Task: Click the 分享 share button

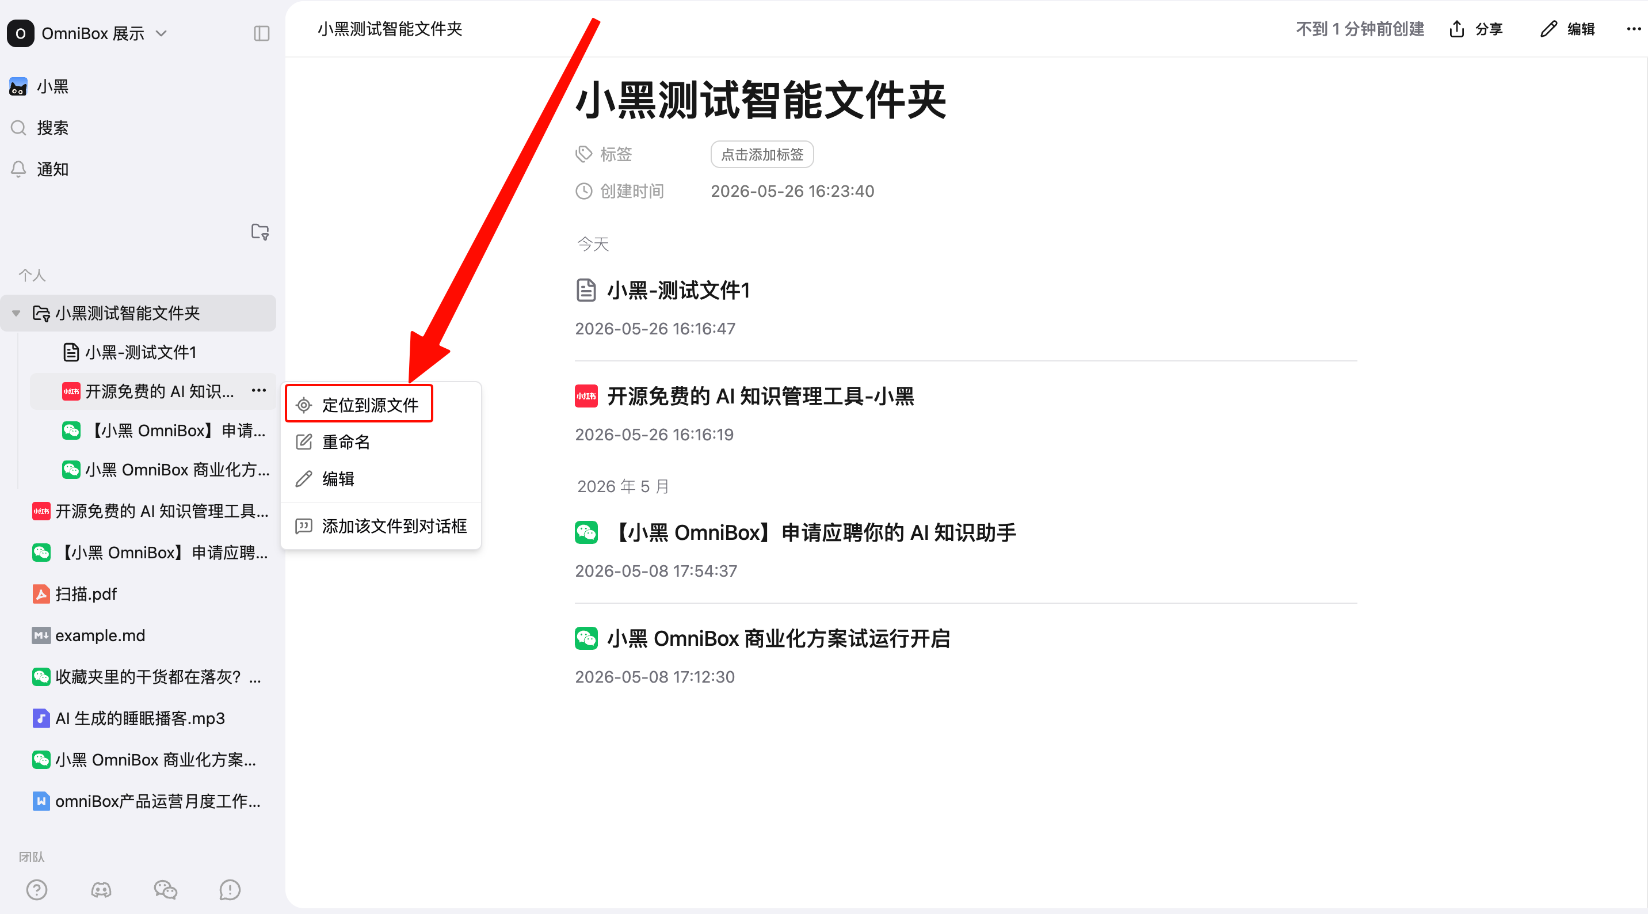Action: (1476, 29)
